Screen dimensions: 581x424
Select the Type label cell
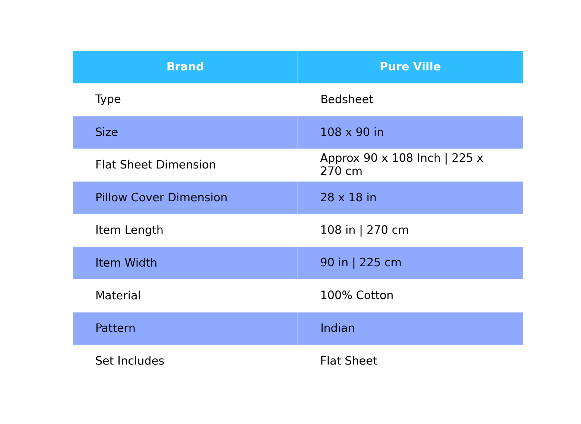click(185, 100)
